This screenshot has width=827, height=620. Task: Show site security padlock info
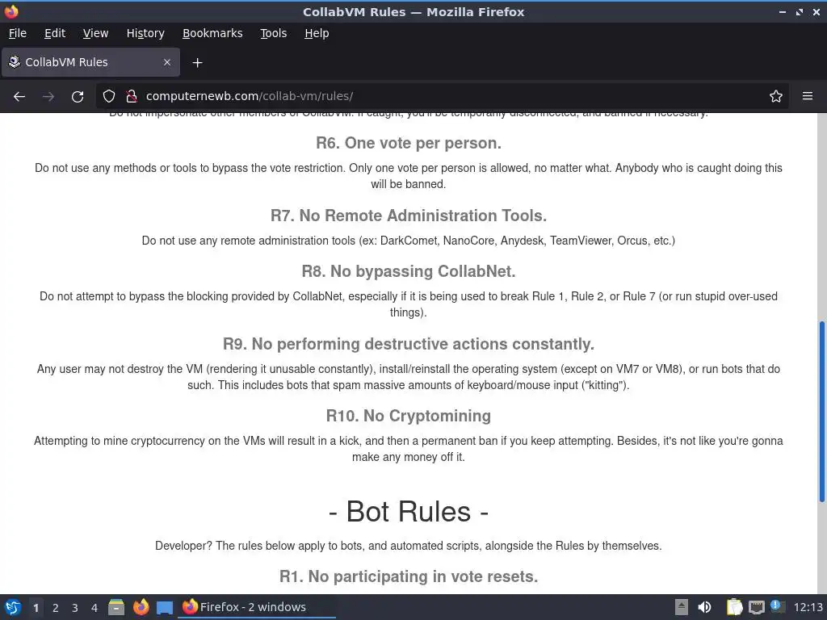pos(132,97)
